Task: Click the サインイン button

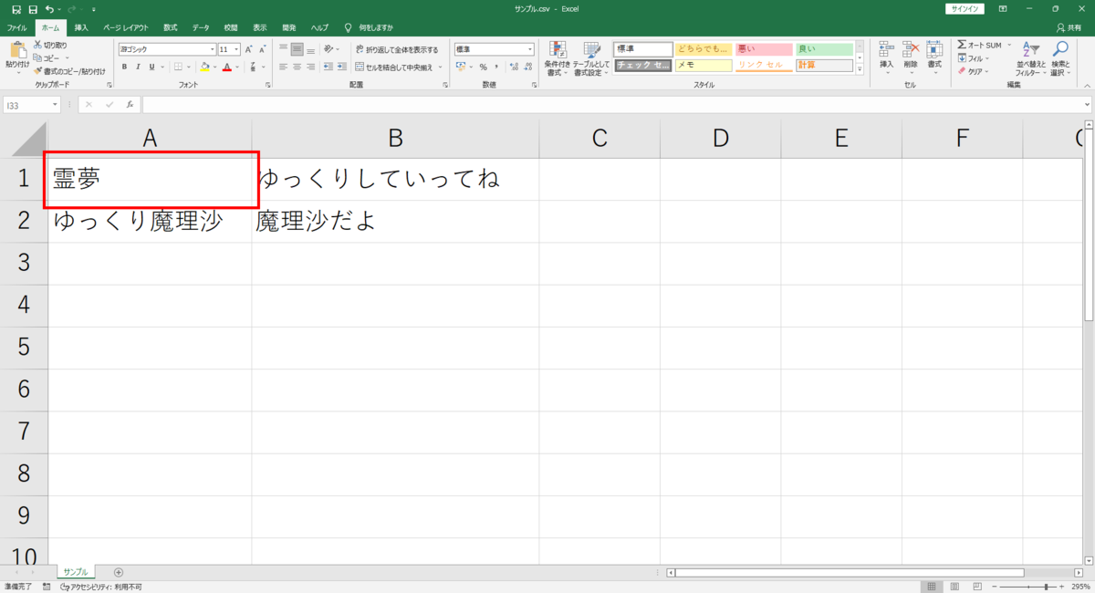Action: (965, 8)
